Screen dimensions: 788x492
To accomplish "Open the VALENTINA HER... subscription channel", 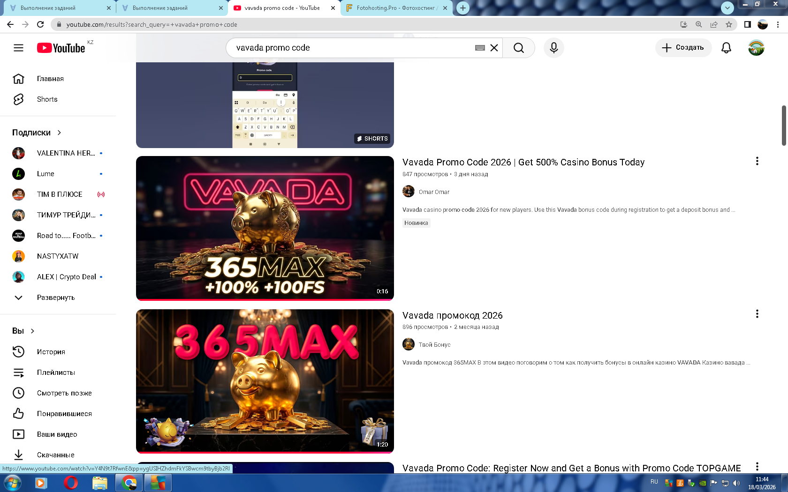I will (58, 153).
